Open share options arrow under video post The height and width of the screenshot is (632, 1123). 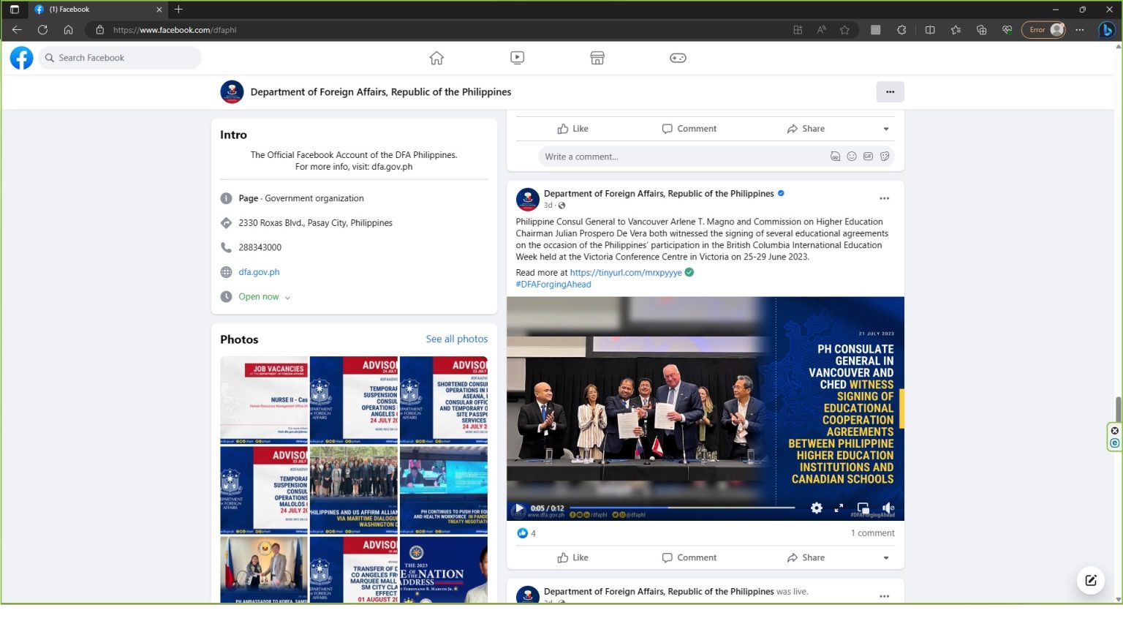[x=886, y=558]
